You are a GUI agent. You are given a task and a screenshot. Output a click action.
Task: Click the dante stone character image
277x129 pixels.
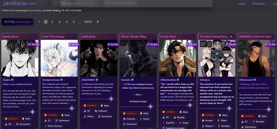(20, 58)
